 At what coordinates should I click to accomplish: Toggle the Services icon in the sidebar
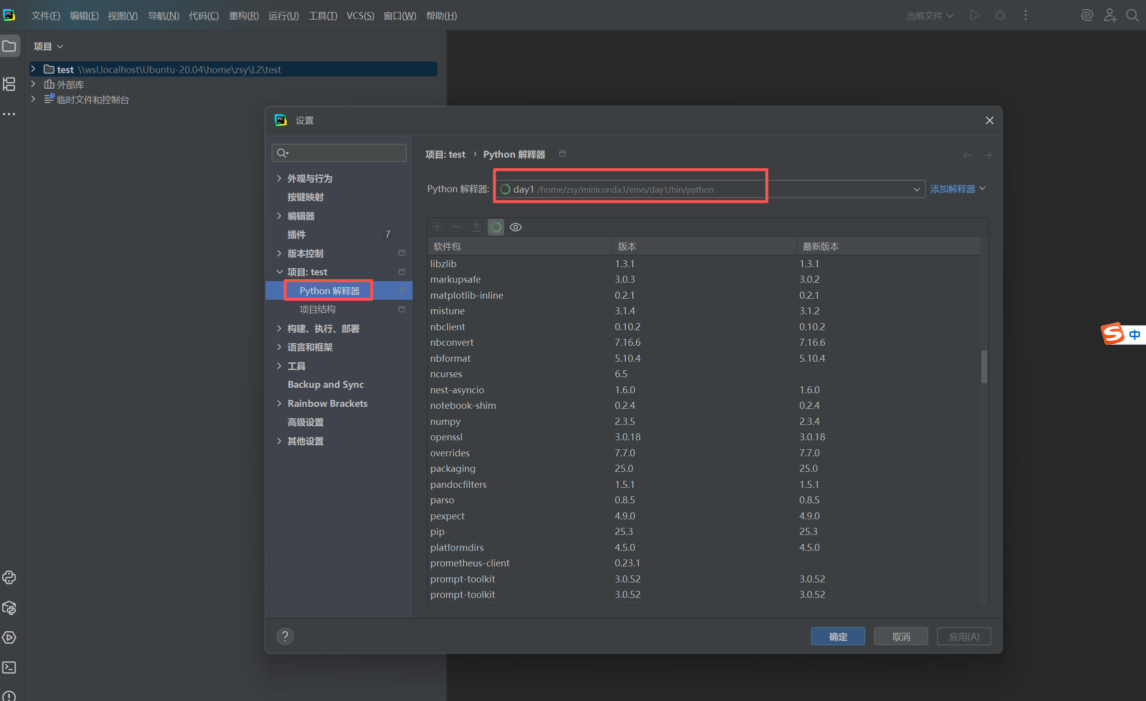tap(9, 637)
